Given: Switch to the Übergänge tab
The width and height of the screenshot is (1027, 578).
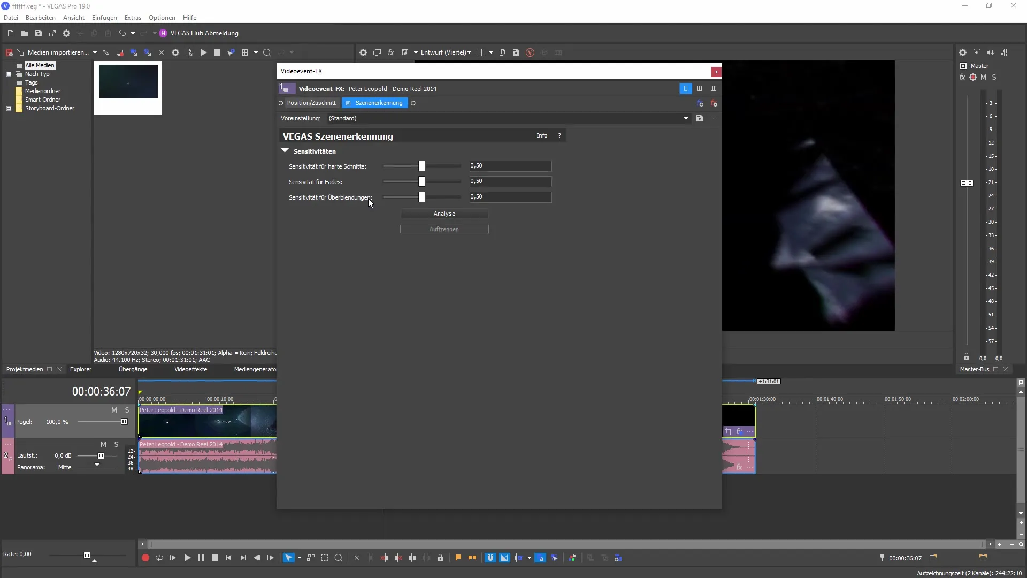Looking at the screenshot, I should click(133, 369).
